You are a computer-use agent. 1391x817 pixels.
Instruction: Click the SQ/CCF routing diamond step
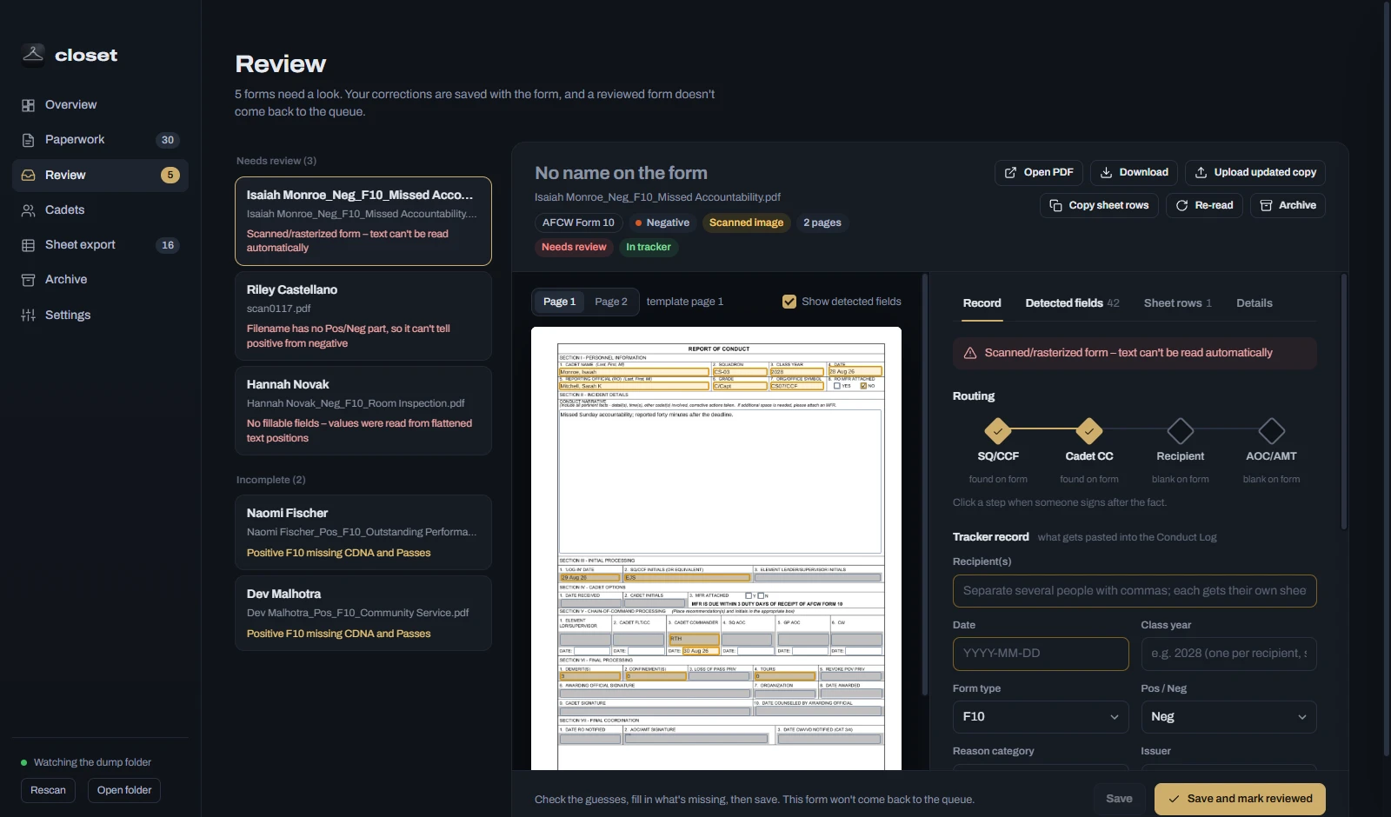point(998,430)
